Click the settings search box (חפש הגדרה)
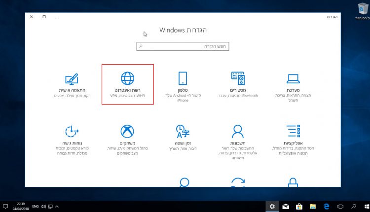The width and height of the screenshot is (370, 212). (183, 46)
